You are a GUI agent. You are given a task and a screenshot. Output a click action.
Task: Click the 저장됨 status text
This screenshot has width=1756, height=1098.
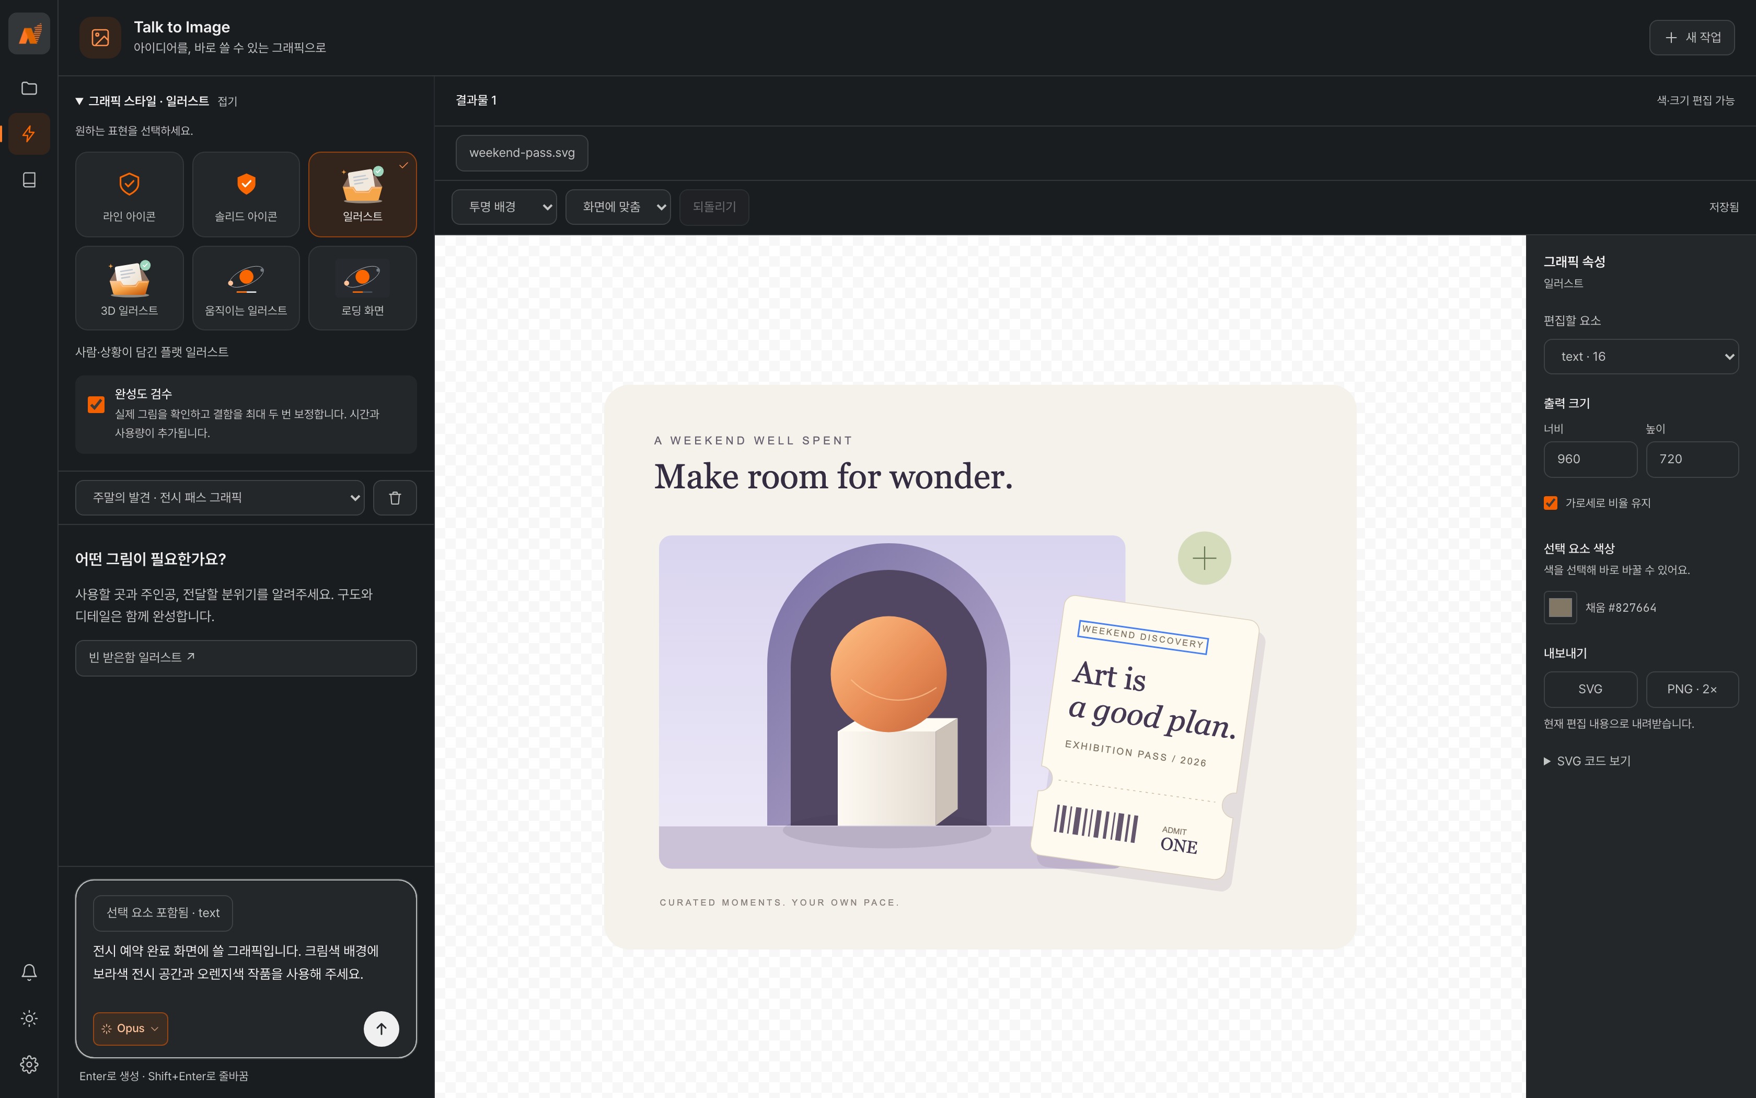tap(1724, 207)
